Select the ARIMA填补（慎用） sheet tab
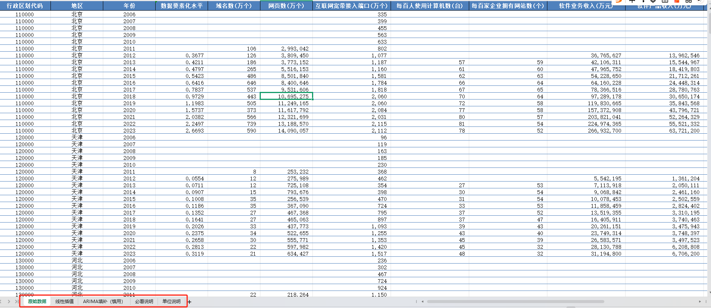Image resolution: width=711 pixels, height=308 pixels. click(x=103, y=302)
